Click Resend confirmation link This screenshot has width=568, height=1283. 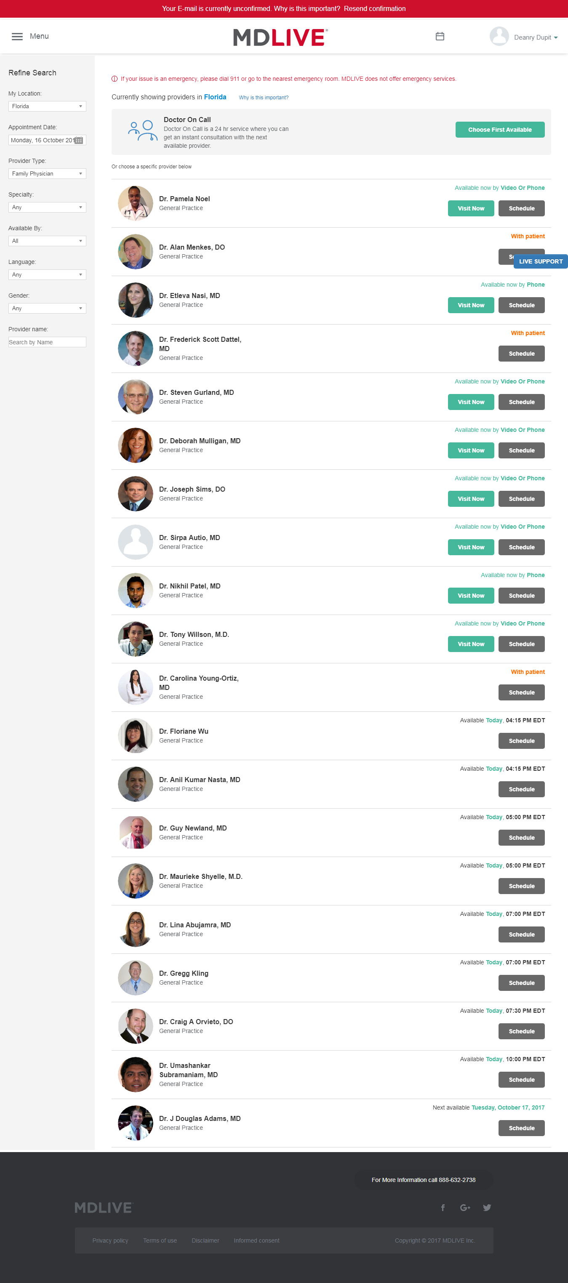[x=375, y=8]
